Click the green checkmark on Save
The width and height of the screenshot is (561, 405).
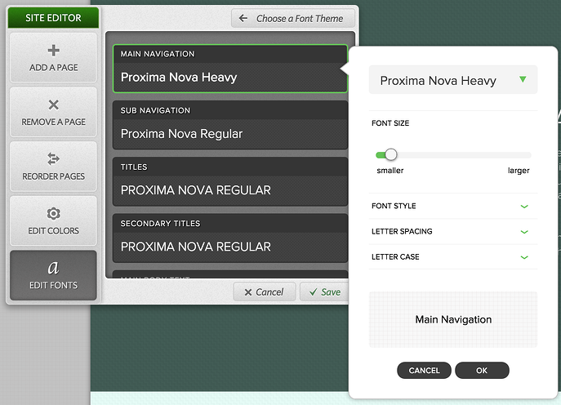click(313, 292)
